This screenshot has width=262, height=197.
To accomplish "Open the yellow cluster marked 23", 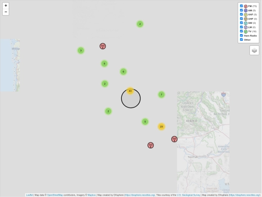I will pos(162,126).
